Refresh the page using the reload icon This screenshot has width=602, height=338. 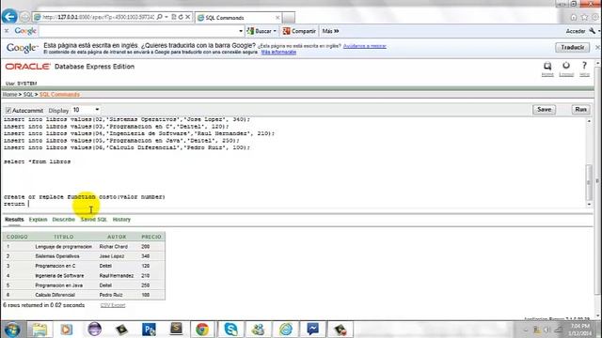181,17
